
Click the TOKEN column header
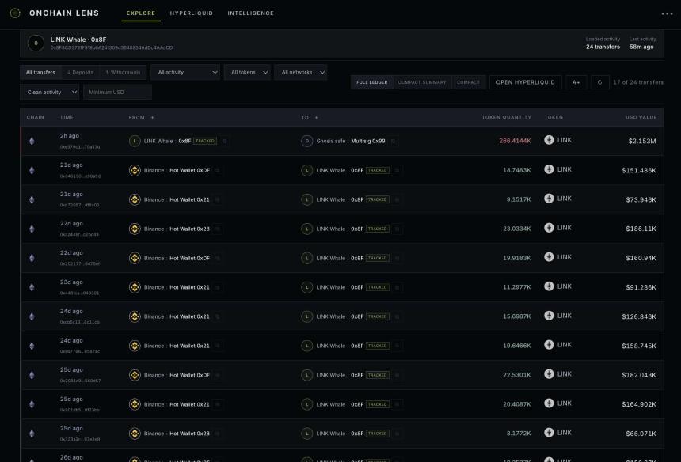pos(554,118)
